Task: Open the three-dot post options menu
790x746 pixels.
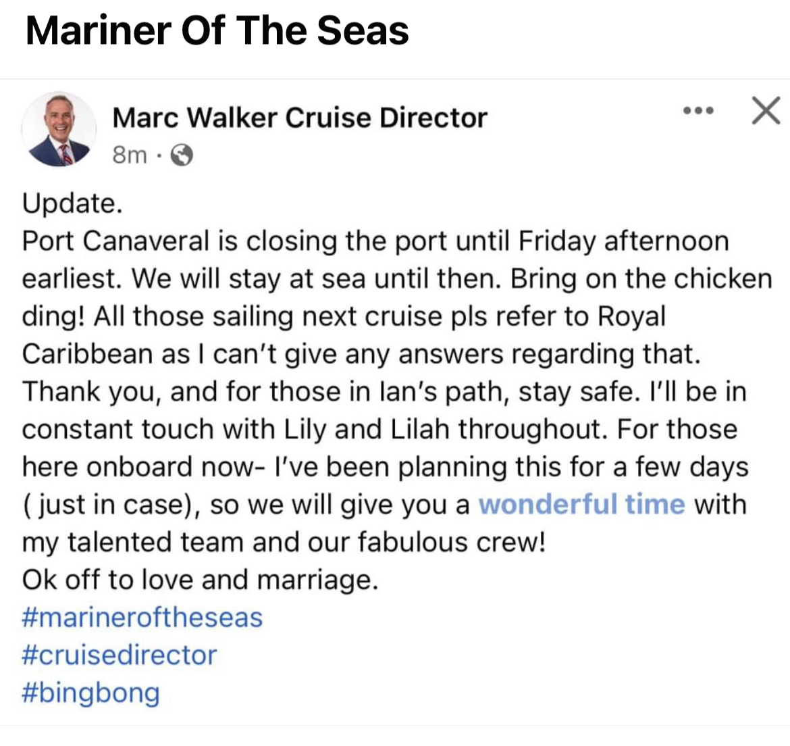Action: (x=698, y=110)
